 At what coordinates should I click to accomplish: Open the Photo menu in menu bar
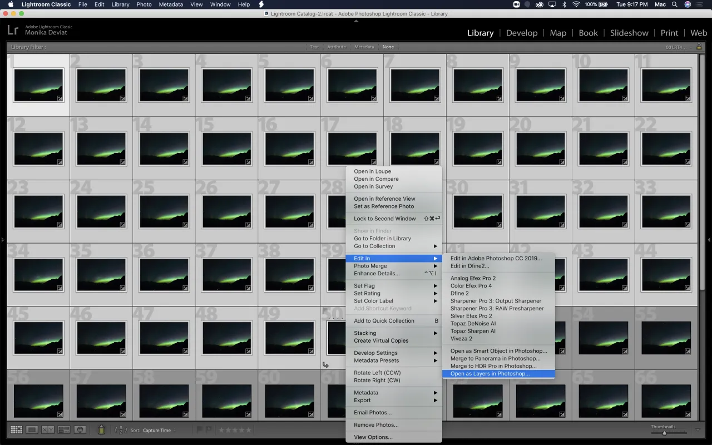(x=144, y=4)
